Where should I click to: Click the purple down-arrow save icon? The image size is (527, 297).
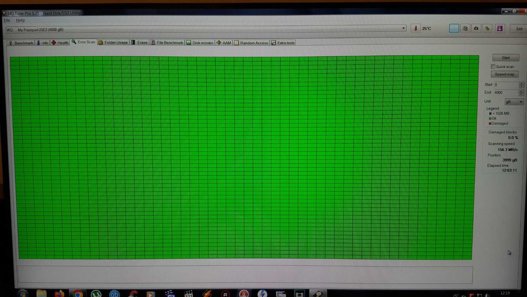[500, 28]
